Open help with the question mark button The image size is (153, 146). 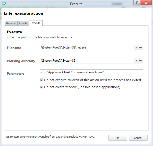(x=137, y=3)
